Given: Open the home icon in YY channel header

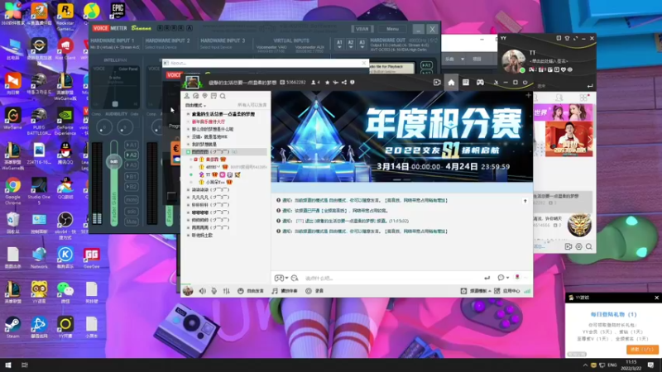Looking at the screenshot, I should click(451, 83).
